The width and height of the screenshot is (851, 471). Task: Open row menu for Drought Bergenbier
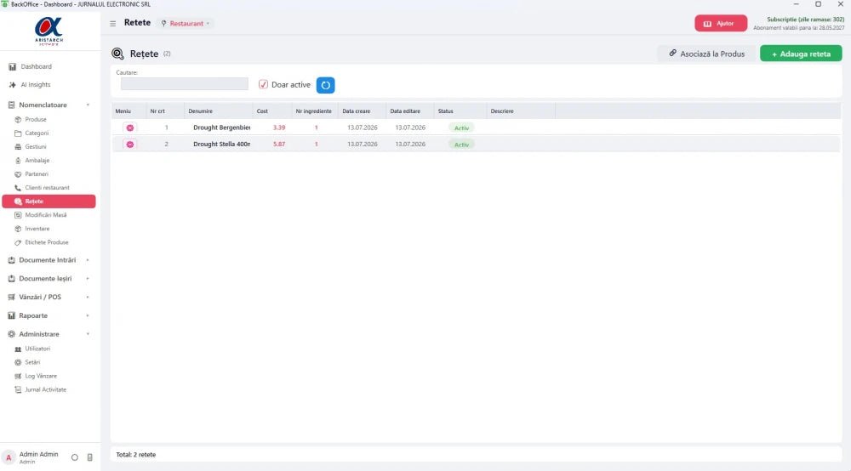click(129, 128)
